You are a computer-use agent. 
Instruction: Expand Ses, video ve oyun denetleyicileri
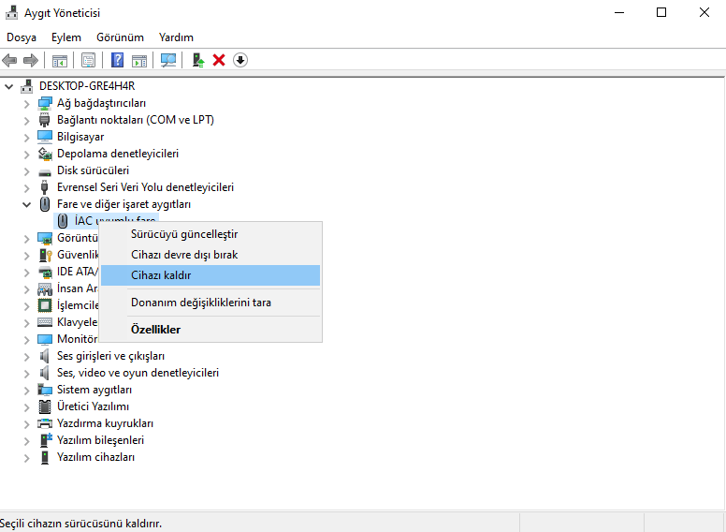click(x=27, y=373)
